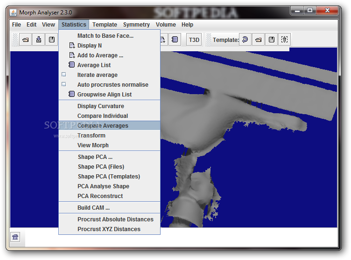The height and width of the screenshot is (260, 351).
Task: Select Compare Individual menu entry
Action: pos(110,116)
